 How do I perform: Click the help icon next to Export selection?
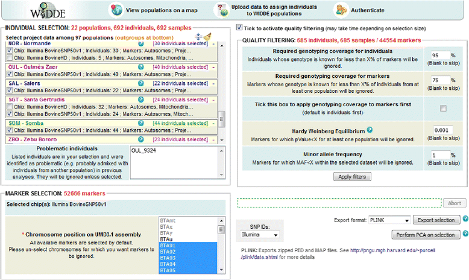point(465,220)
